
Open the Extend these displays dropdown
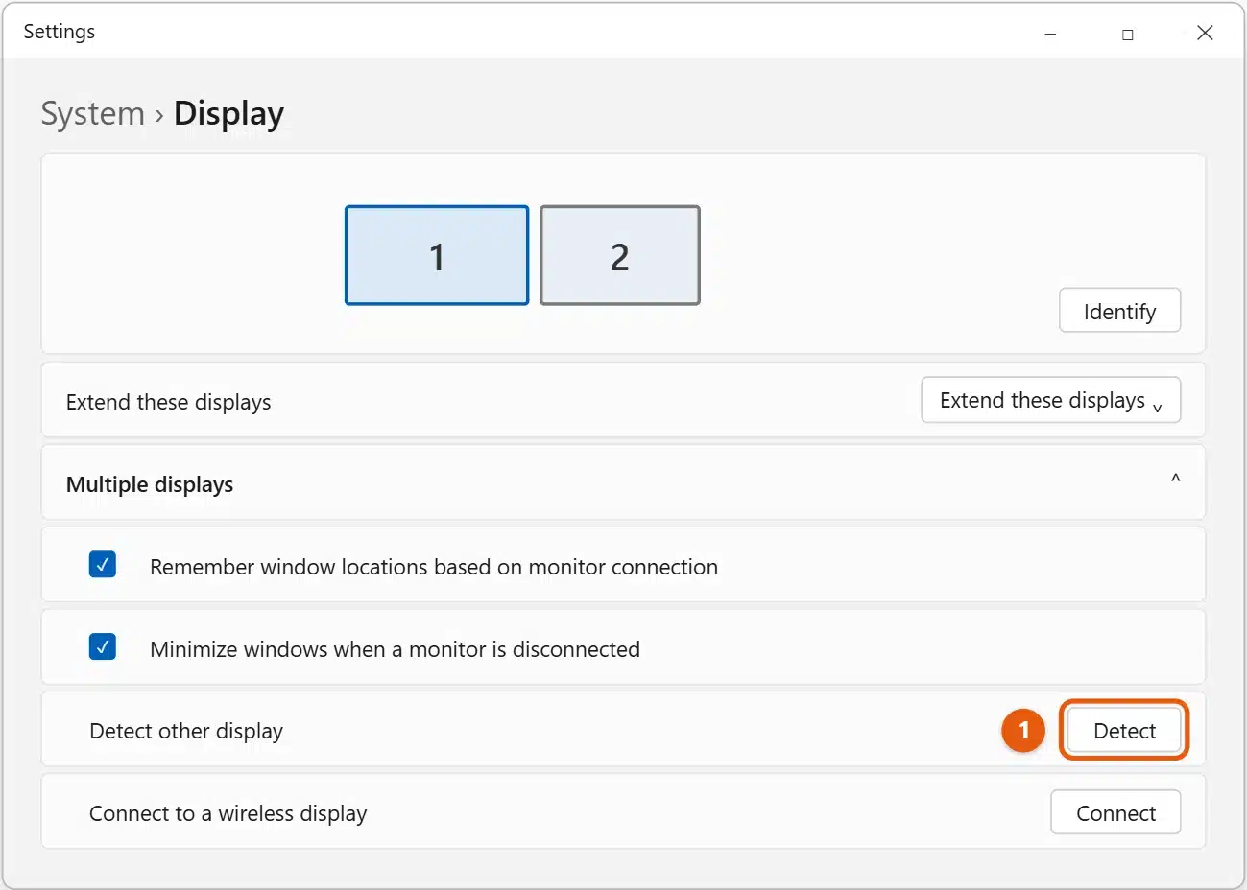[x=1050, y=400]
